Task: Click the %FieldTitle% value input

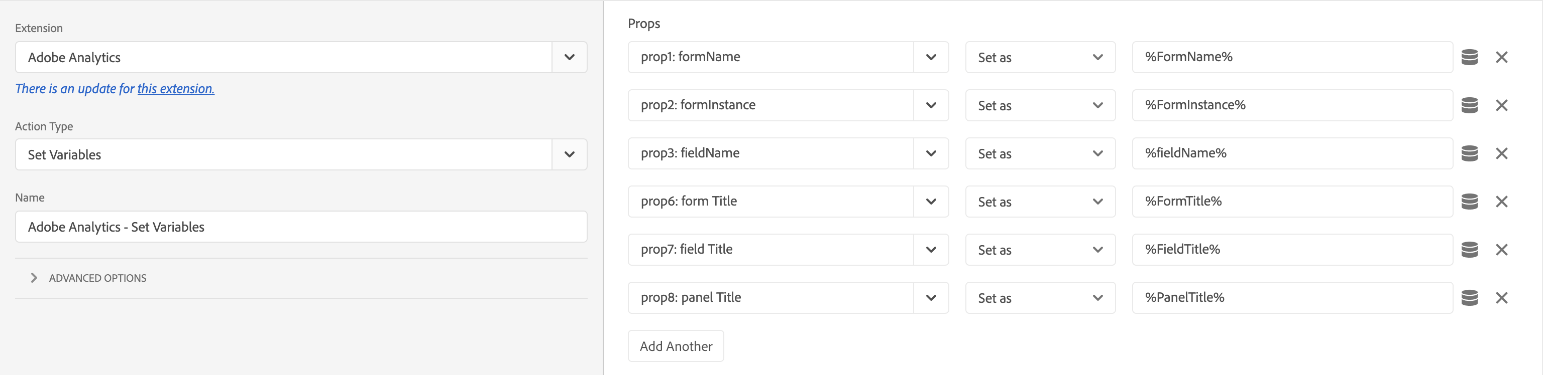Action: point(1291,250)
